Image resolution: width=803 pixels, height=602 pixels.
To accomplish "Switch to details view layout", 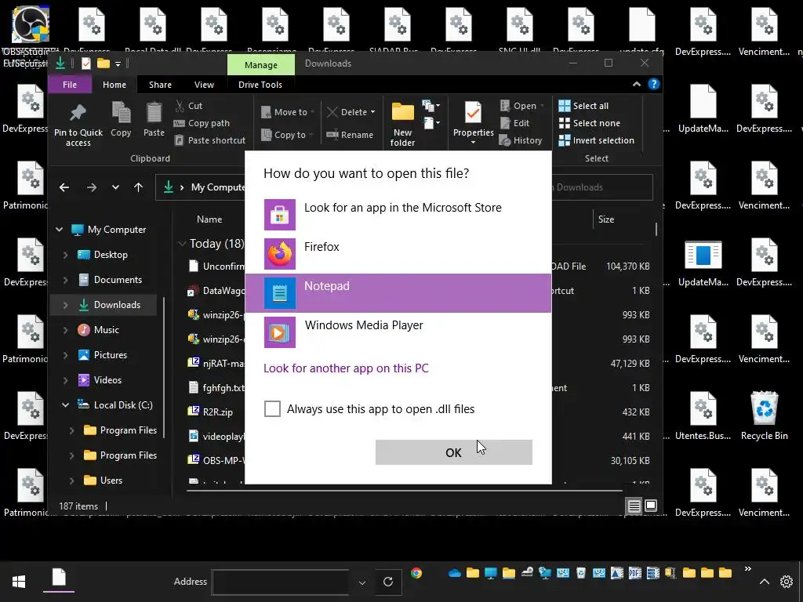I will 634,506.
